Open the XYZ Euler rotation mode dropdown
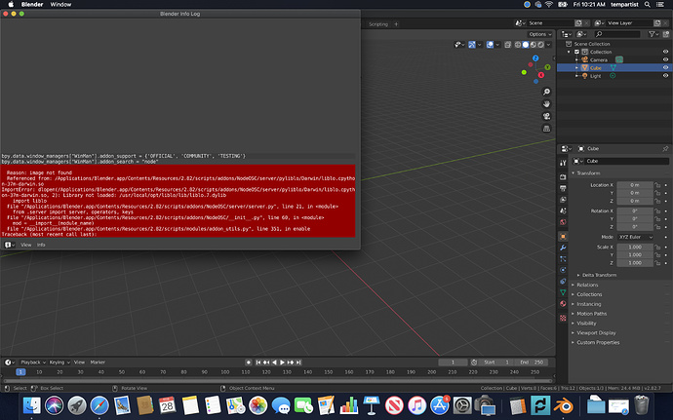The image size is (673, 420). tap(635, 237)
